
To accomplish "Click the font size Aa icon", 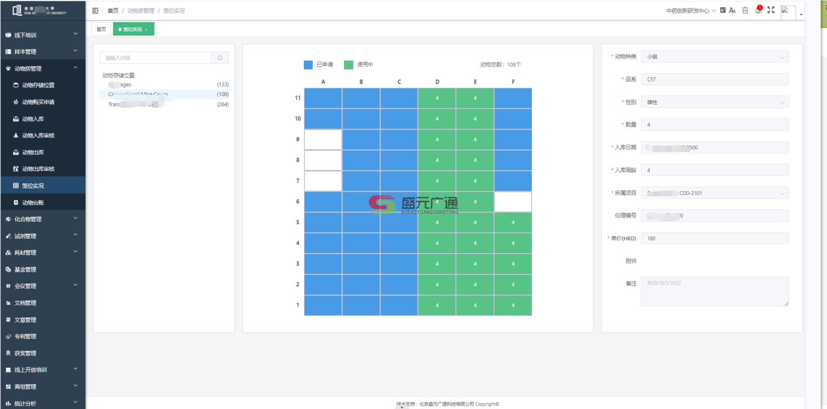I will [732, 10].
